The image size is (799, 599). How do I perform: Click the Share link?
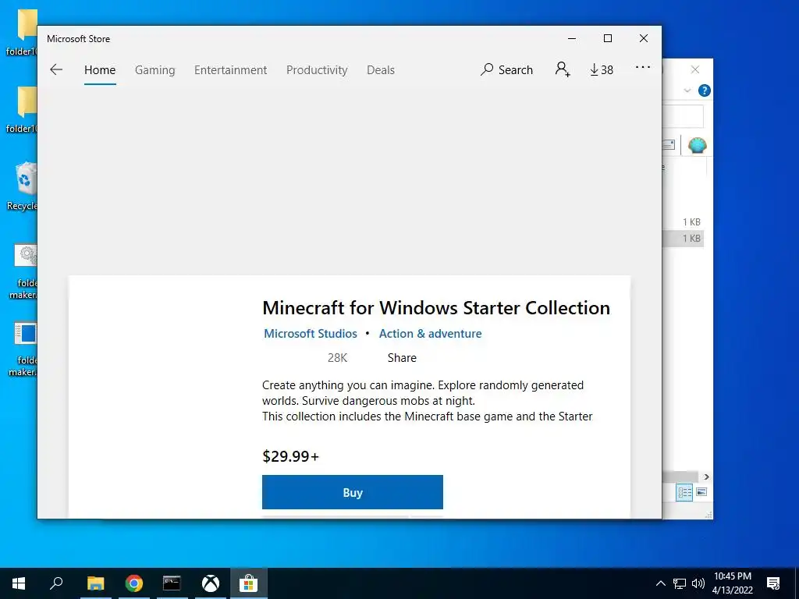402,357
